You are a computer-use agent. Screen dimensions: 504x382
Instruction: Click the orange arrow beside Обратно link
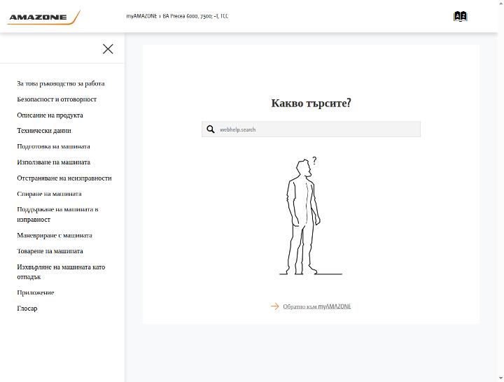(x=275, y=306)
